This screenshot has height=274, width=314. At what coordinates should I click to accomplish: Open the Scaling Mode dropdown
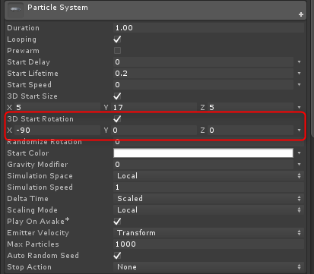pos(209,210)
